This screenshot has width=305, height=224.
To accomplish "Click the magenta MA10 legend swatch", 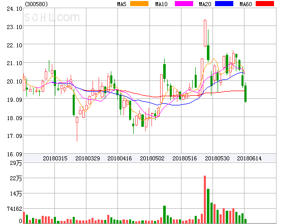I will (x=184, y=4).
